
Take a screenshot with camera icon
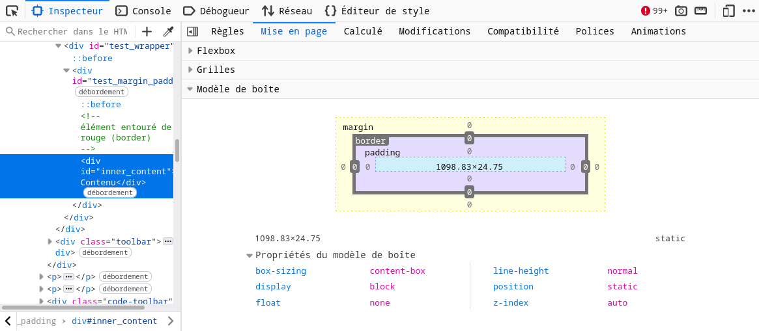point(681,10)
